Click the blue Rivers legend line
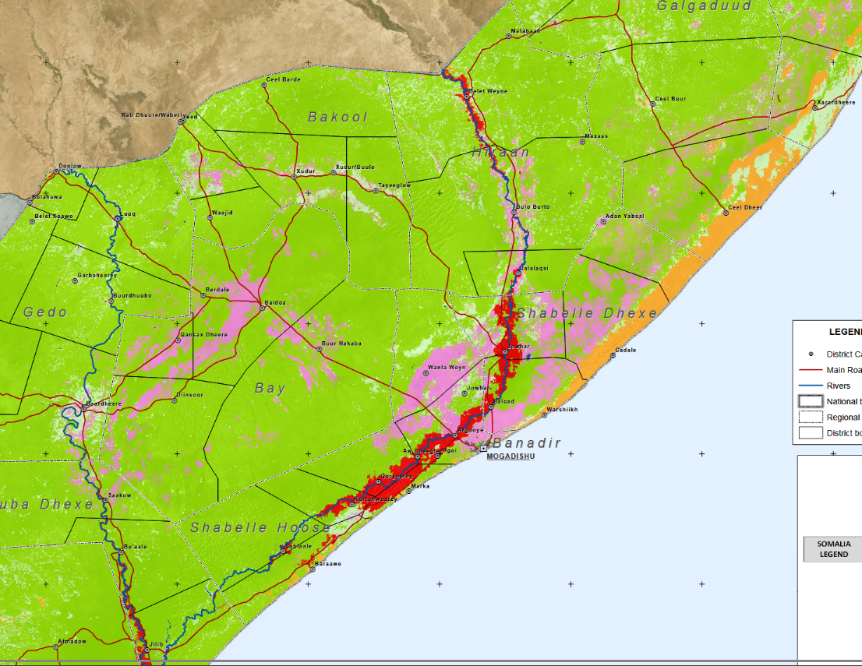Viewport: 862px width, 666px height. click(x=811, y=386)
